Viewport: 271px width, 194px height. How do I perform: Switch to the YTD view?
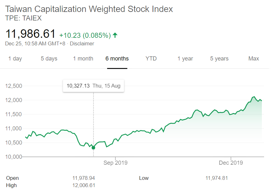pos(151,59)
